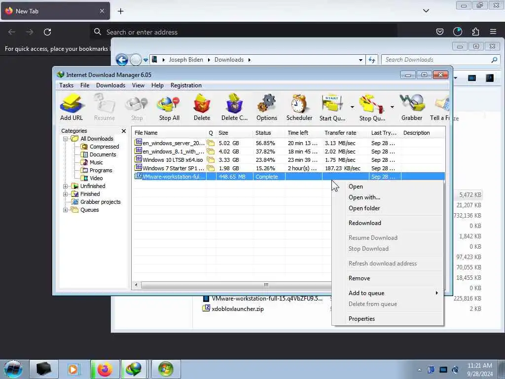
Task: Open the Scheduler clock icon
Action: [299, 107]
